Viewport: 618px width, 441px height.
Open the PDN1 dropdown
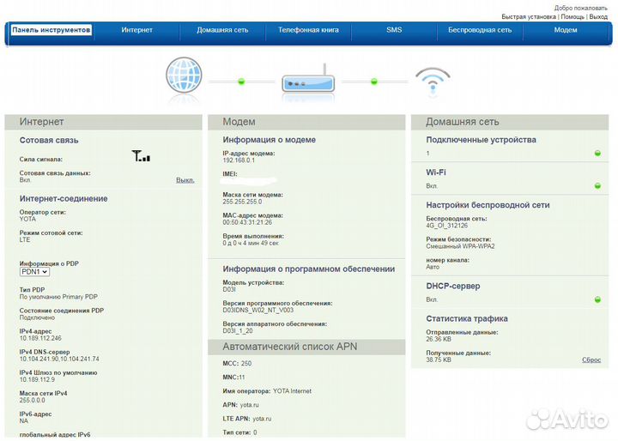click(x=34, y=272)
